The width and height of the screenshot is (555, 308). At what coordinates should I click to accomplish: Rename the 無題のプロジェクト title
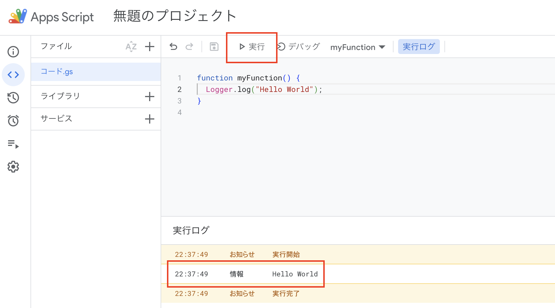tap(174, 16)
